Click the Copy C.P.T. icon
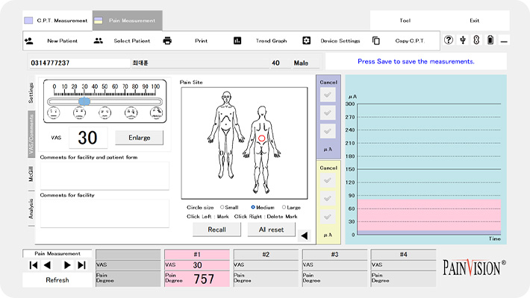Screen dimensions: 530x298 click(376, 41)
